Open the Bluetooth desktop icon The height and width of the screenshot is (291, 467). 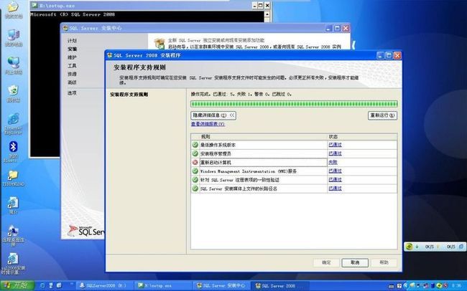click(14, 146)
